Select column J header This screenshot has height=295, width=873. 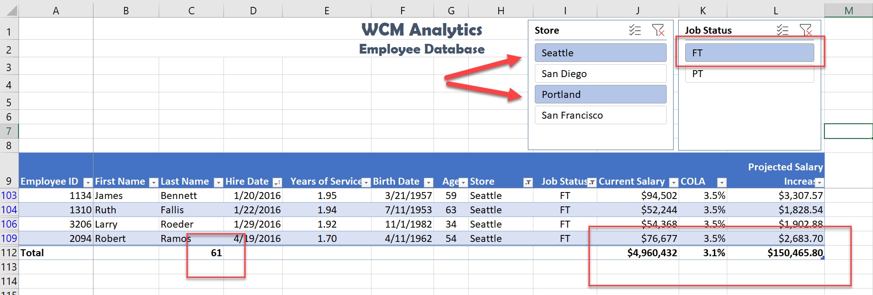tap(638, 10)
